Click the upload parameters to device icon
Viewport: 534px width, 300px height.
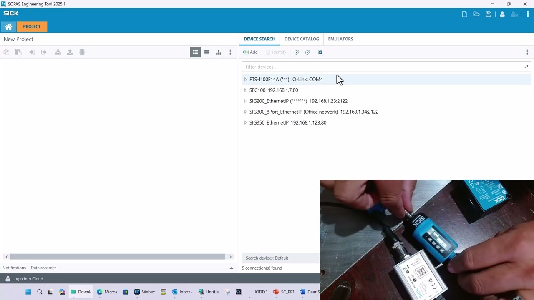70,52
